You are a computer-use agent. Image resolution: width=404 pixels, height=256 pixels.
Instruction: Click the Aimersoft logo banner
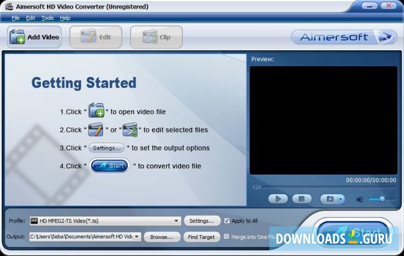pos(344,37)
